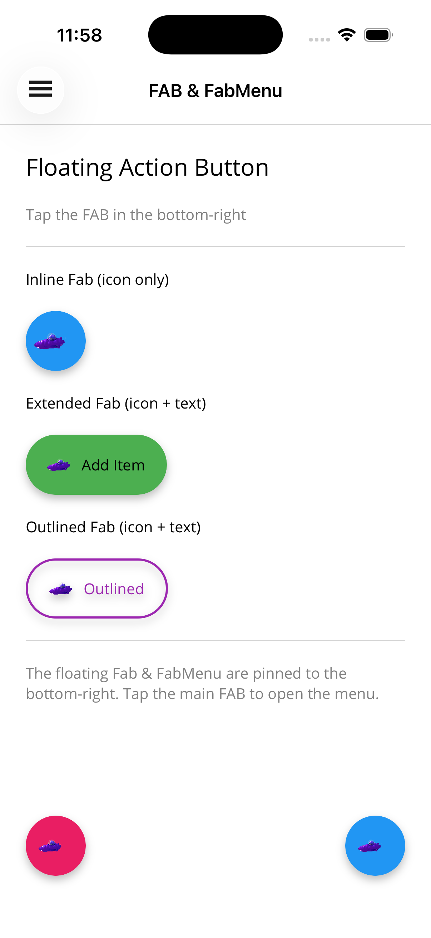This screenshot has height=938, width=431.
Task: Select the Floating Action Button heading area
Action: click(x=147, y=167)
